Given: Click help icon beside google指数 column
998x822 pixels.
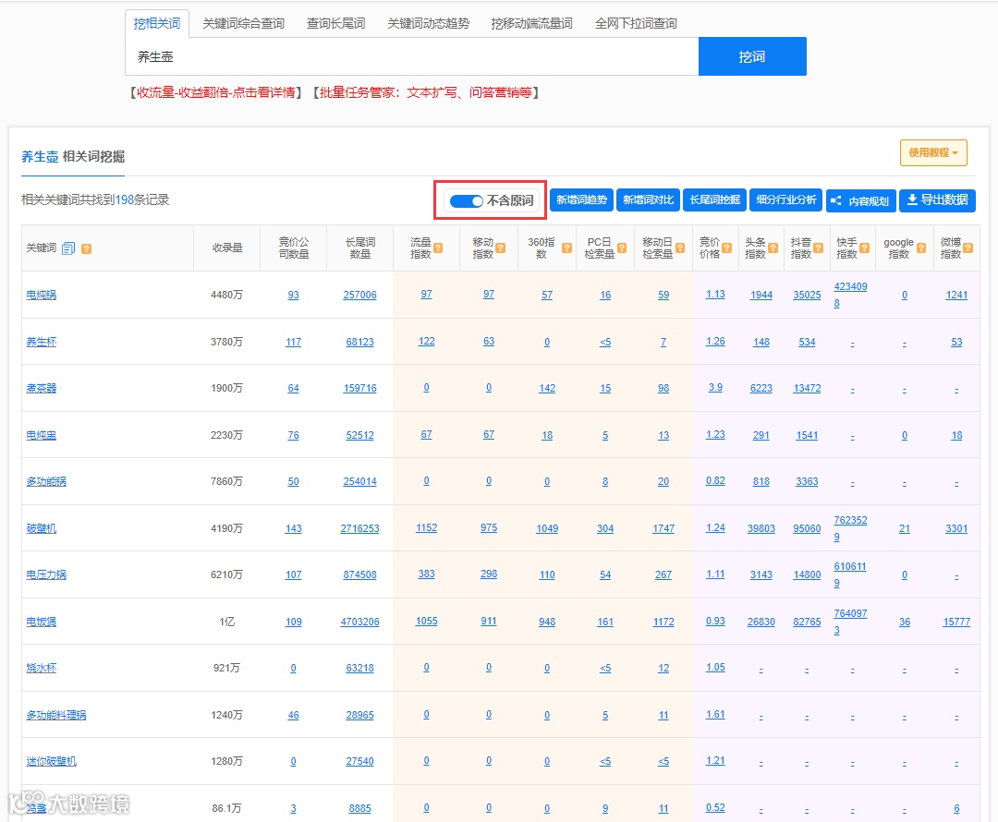Looking at the screenshot, I should [x=921, y=248].
